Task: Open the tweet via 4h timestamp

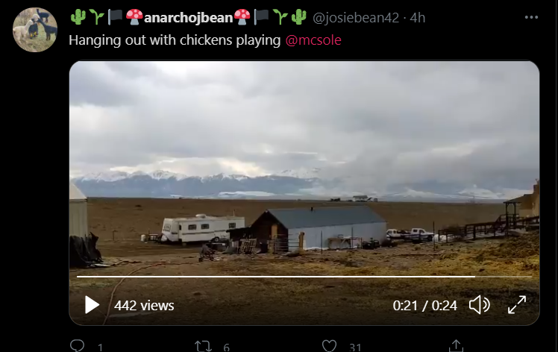Action: click(418, 17)
